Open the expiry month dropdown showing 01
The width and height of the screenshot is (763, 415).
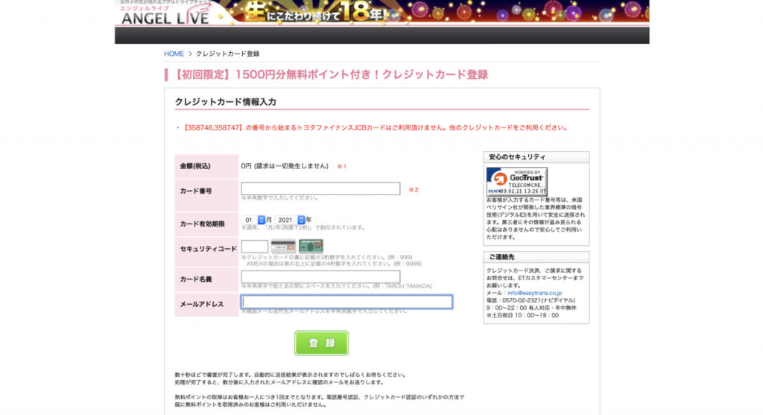coord(254,220)
